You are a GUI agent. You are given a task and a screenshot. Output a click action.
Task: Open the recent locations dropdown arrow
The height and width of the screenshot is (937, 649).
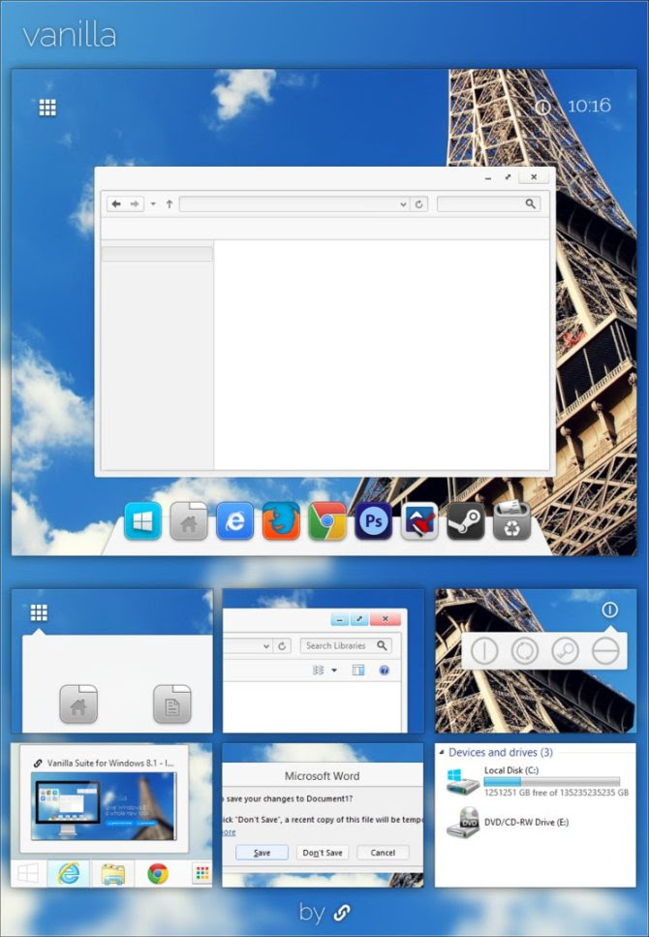[x=153, y=204]
